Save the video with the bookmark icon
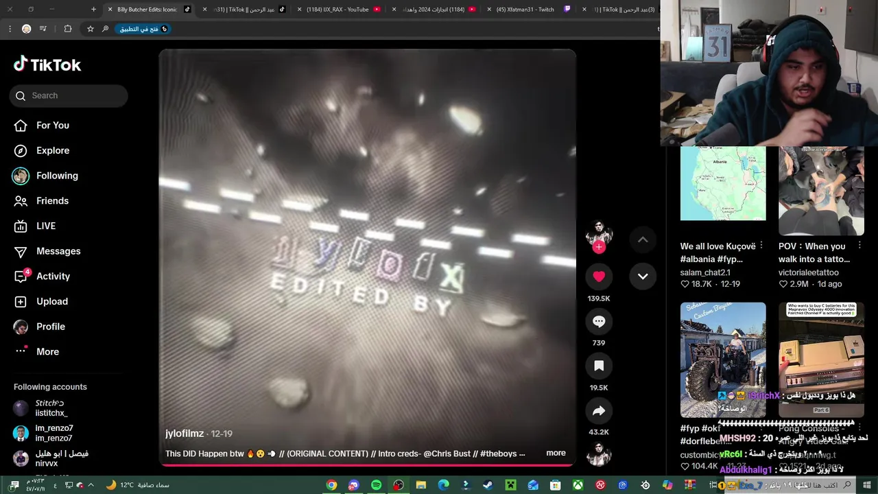 click(x=599, y=366)
